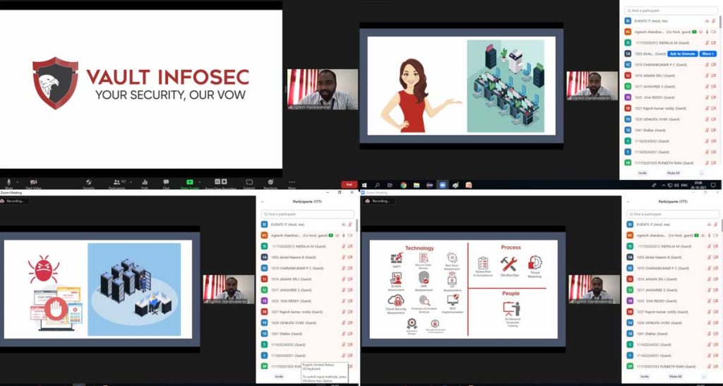Click the taskbar clock and date
723x386 pixels.
coord(698,185)
